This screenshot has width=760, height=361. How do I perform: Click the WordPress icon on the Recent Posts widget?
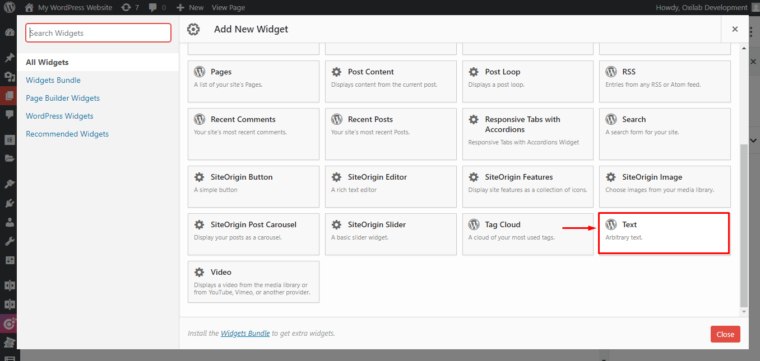click(x=336, y=119)
